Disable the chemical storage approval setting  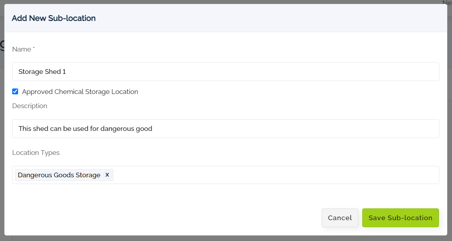tap(15, 91)
